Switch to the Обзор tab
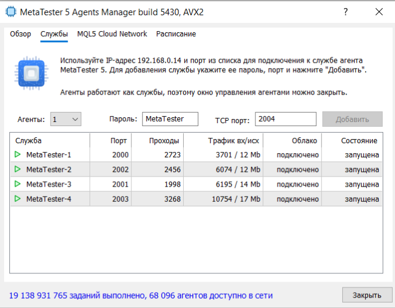Viewport: 395px width, 308px height. 21,34
